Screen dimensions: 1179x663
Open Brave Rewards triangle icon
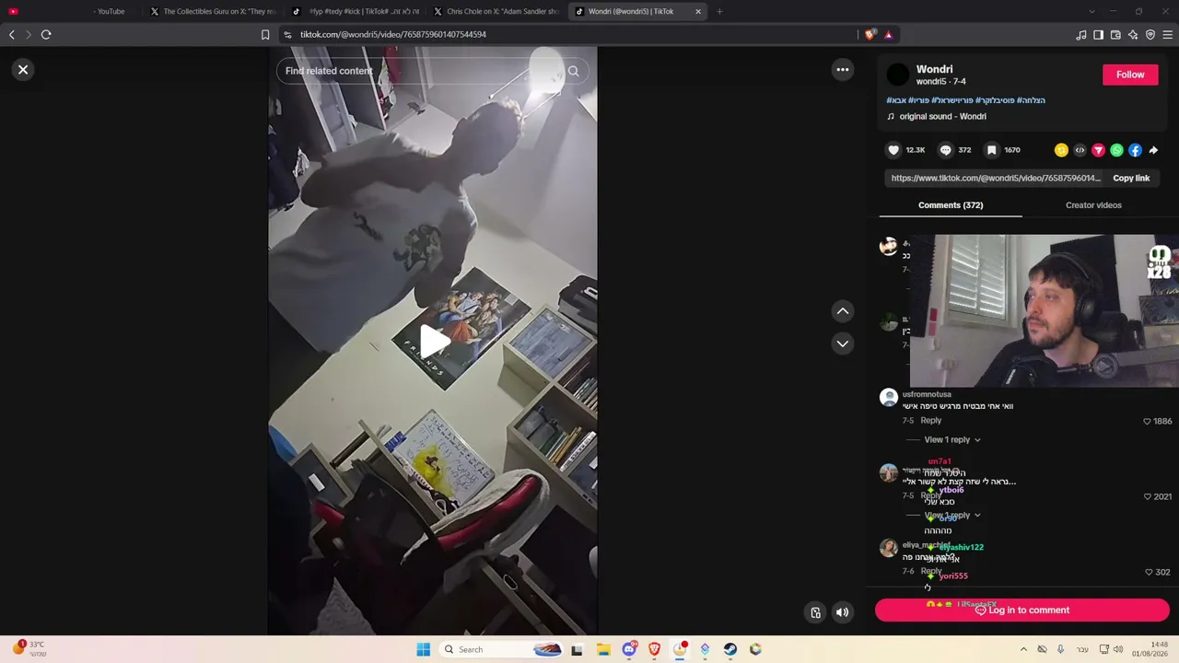pyautogui.click(x=888, y=35)
